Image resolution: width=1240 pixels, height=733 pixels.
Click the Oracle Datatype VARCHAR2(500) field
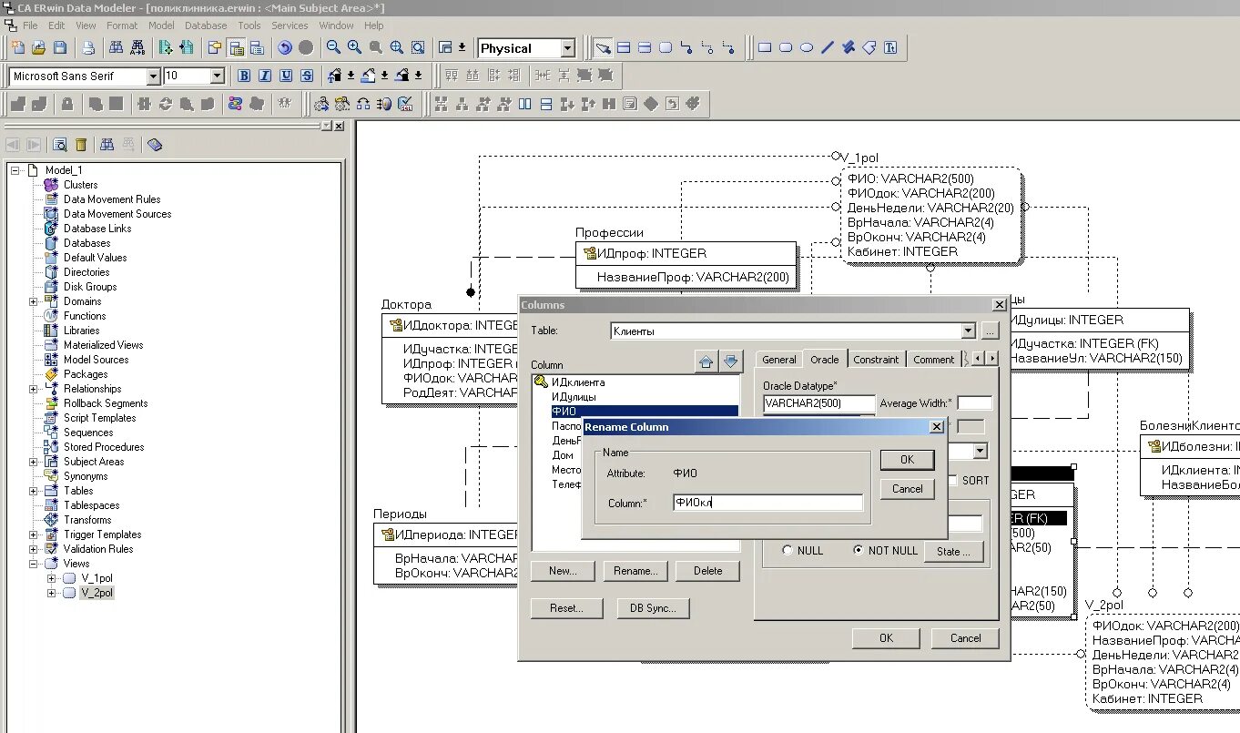pos(819,403)
